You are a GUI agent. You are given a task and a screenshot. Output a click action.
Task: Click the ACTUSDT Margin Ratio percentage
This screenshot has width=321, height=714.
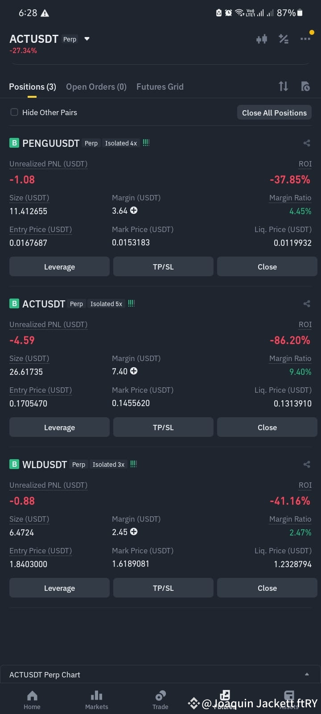[x=300, y=372]
